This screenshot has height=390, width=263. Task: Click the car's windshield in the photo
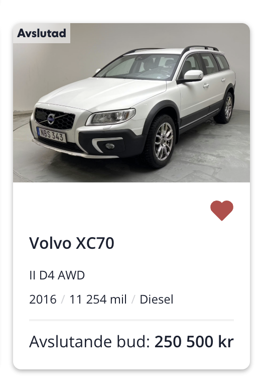pyautogui.click(x=139, y=66)
